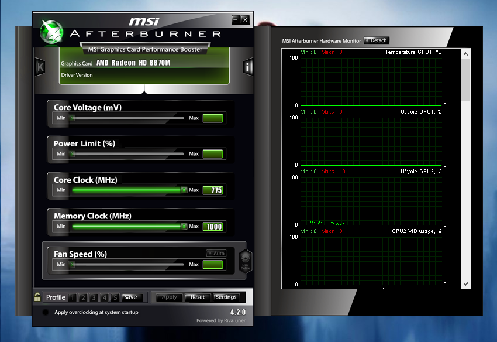Click the Core Clock 775 value field

[x=213, y=190]
